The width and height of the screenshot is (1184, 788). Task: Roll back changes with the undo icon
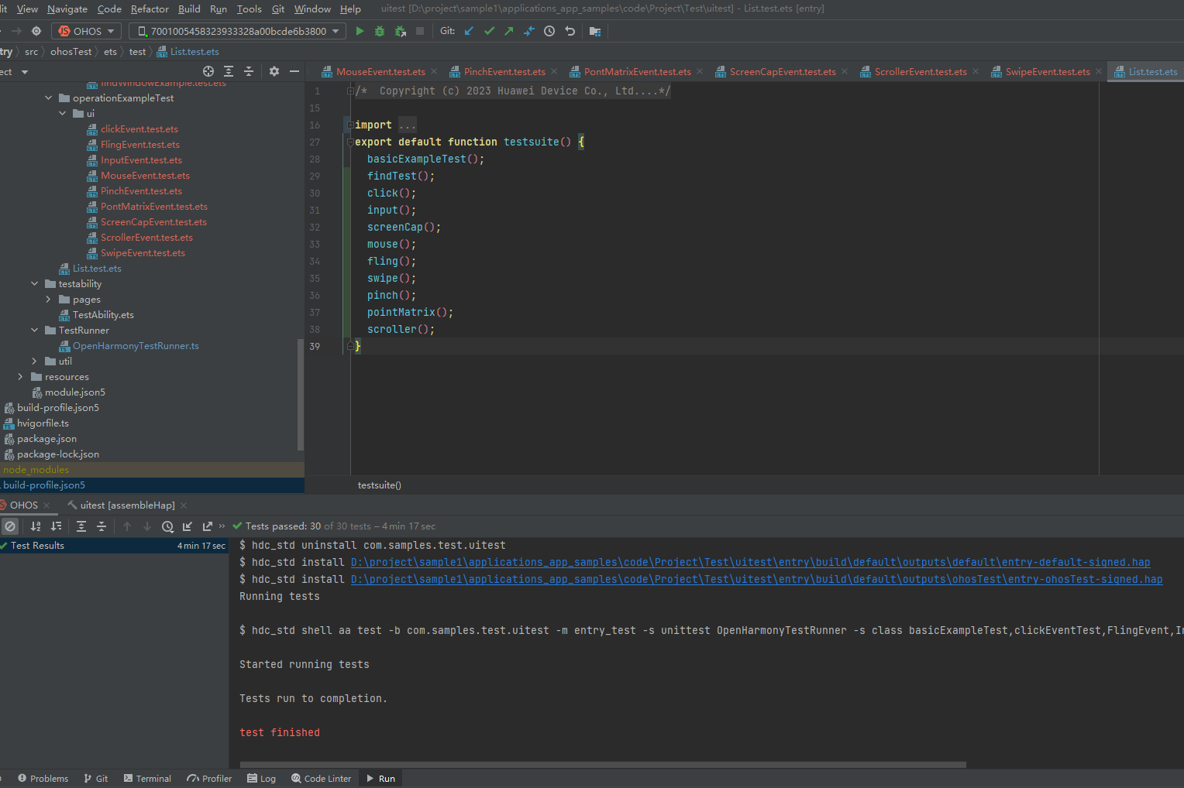pyautogui.click(x=570, y=31)
